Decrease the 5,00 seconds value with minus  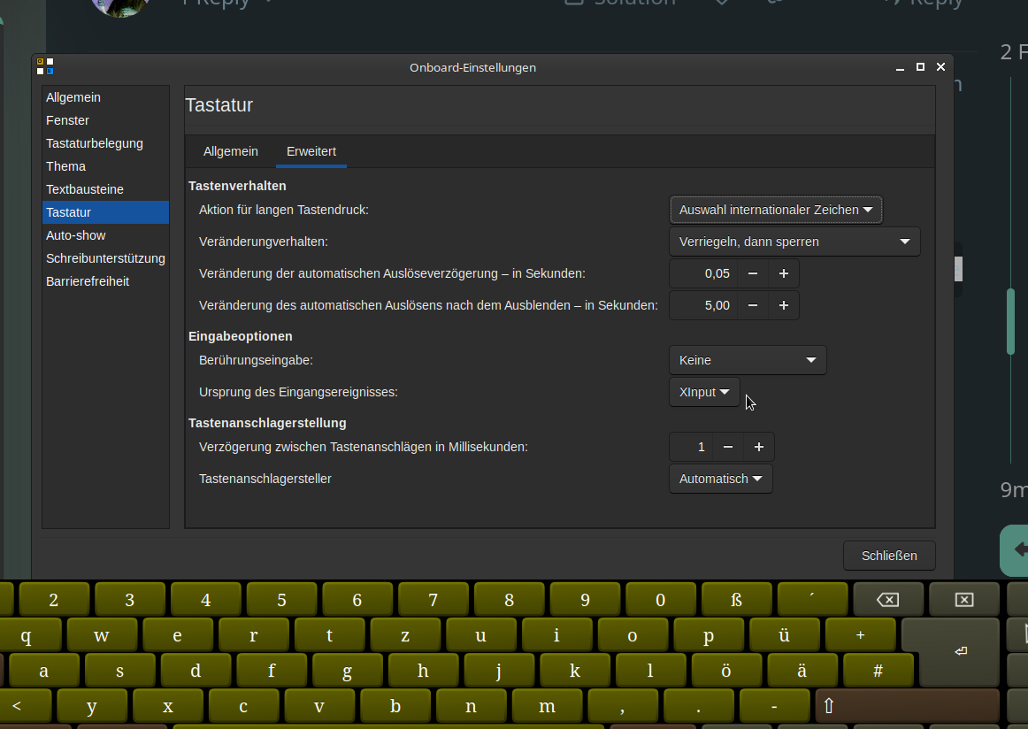pyautogui.click(x=753, y=306)
